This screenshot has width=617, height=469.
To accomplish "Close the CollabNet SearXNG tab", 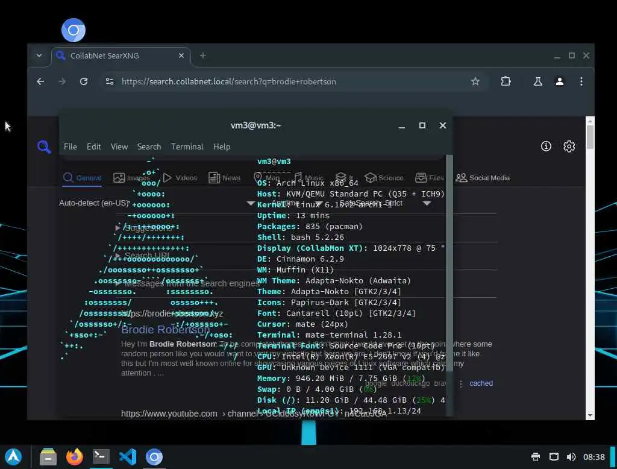I will pyautogui.click(x=181, y=55).
